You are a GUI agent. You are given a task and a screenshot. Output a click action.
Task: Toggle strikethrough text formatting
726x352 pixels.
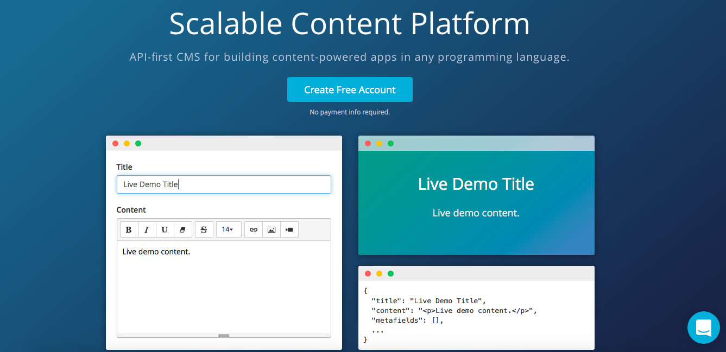click(x=204, y=229)
